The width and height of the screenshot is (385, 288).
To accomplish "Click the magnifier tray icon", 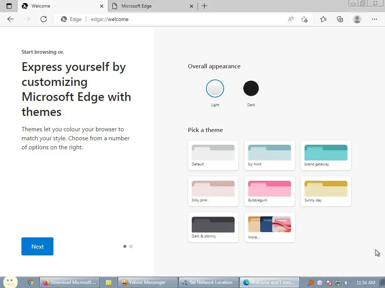I will pos(311,283).
